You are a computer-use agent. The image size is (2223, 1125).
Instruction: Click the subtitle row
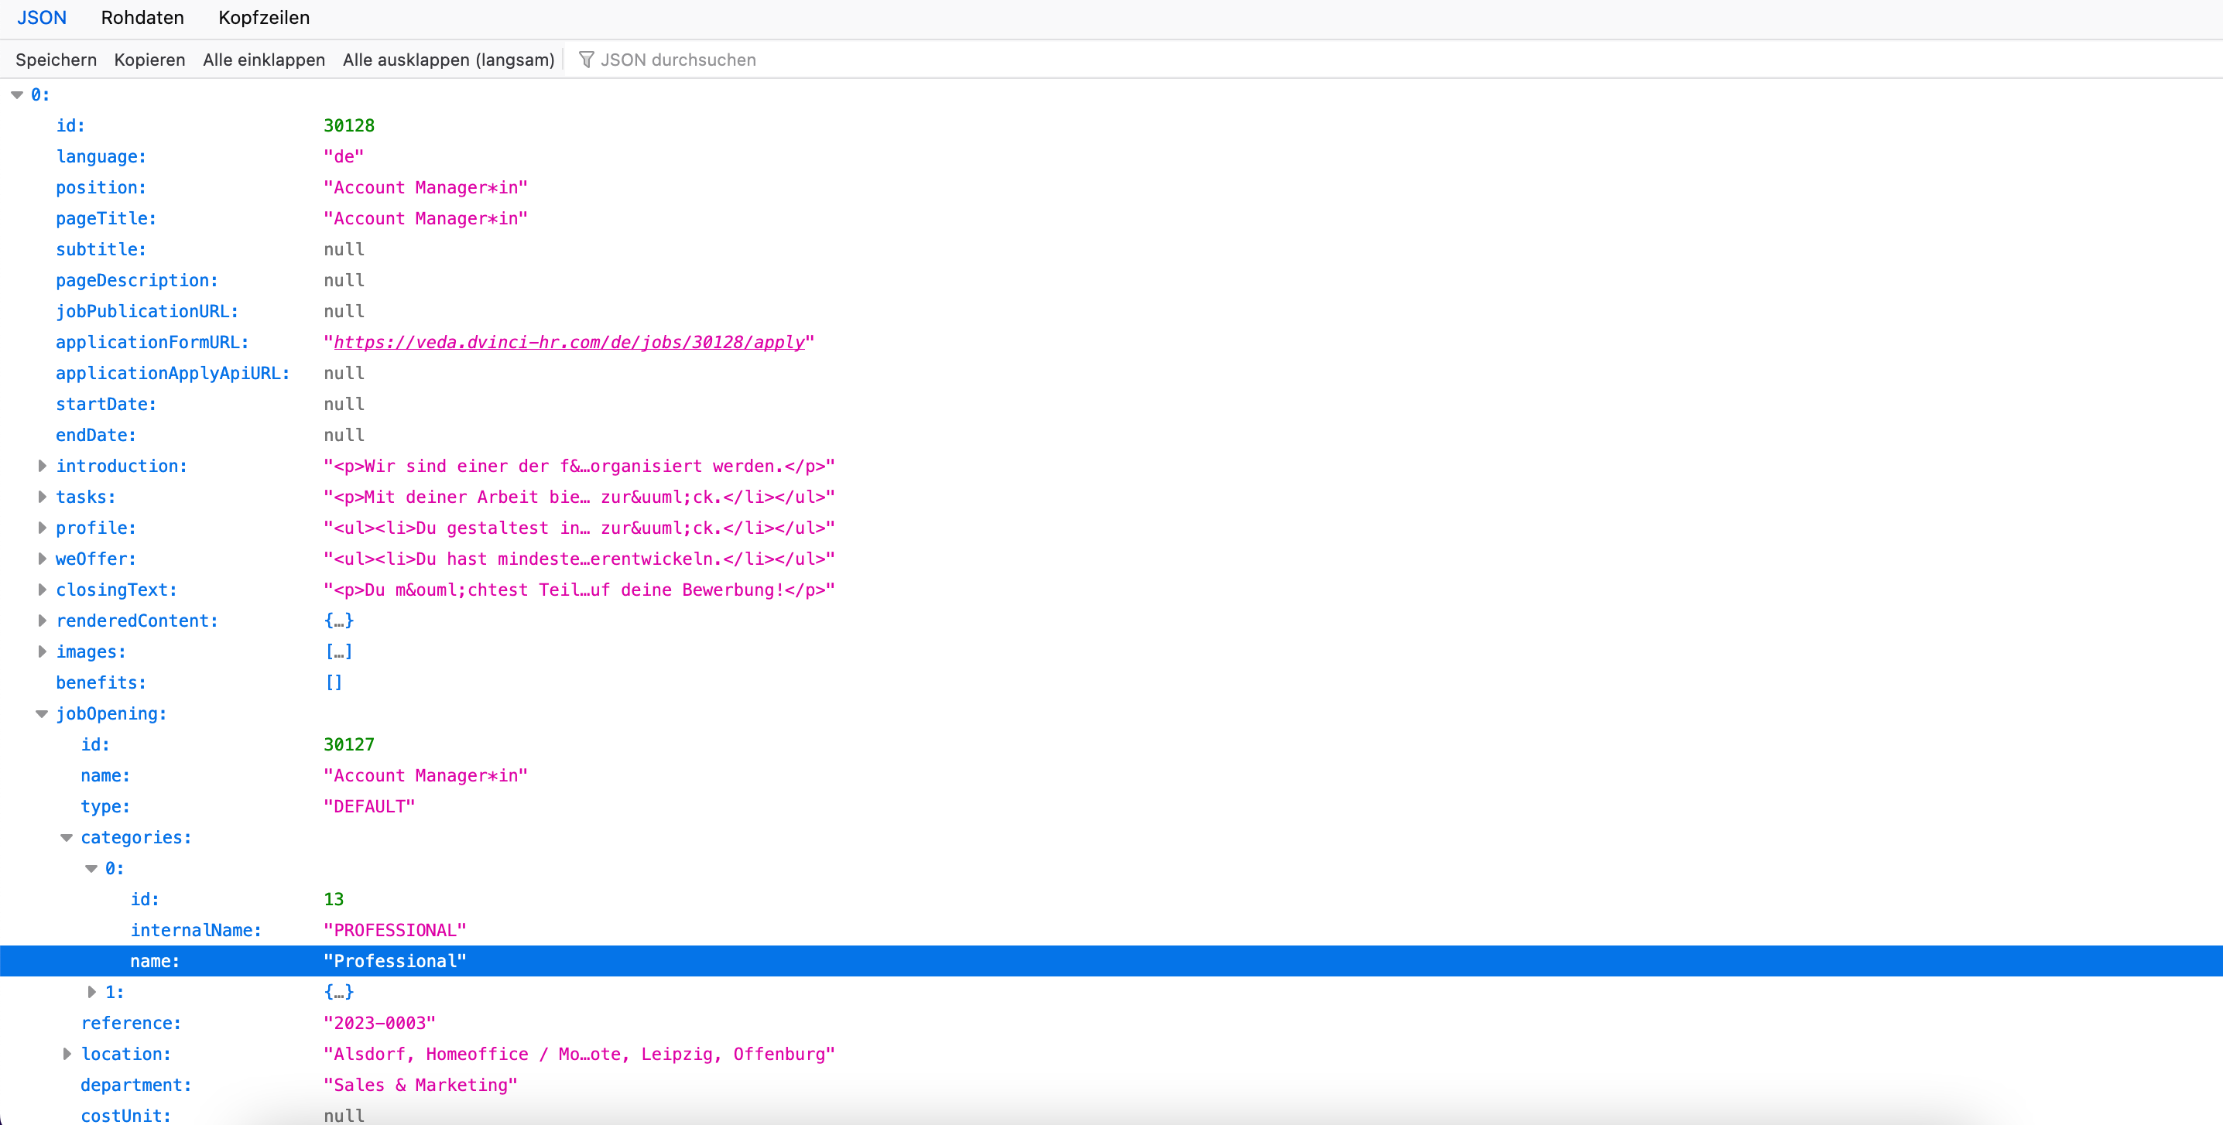pos(1111,249)
